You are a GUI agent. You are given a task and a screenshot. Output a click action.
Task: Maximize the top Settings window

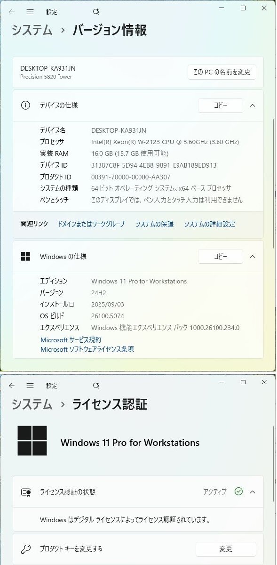[243, 8]
